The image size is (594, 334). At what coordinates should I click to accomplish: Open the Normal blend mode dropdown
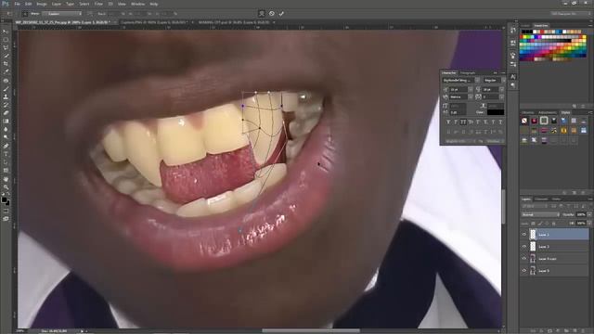pos(540,214)
